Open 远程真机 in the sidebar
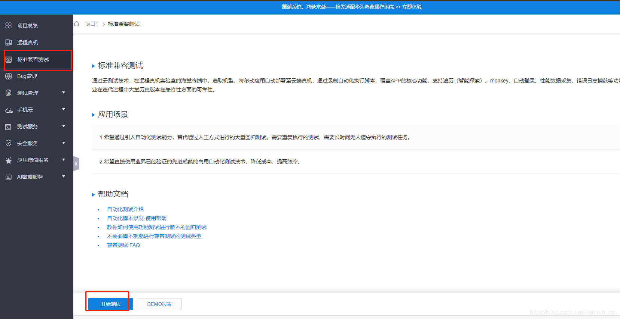620x319 pixels. click(x=37, y=42)
